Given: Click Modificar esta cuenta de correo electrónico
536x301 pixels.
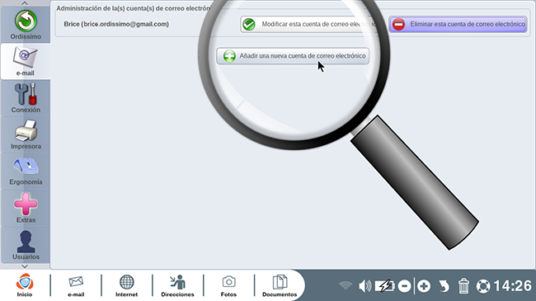Looking at the screenshot, I should coord(308,24).
